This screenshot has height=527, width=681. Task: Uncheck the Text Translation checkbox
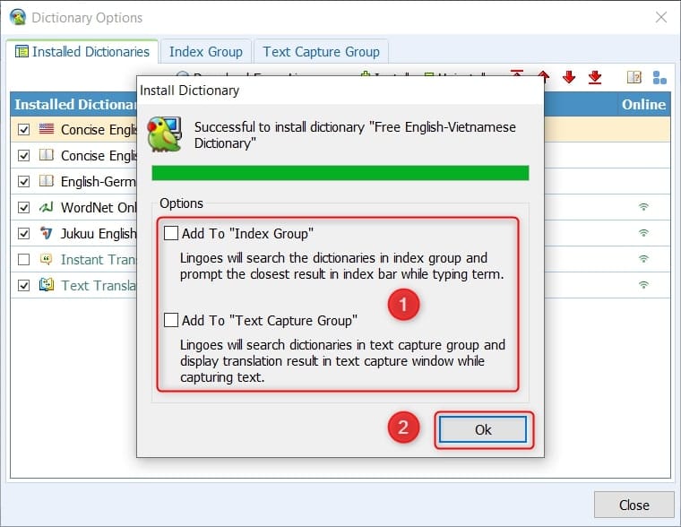23,286
